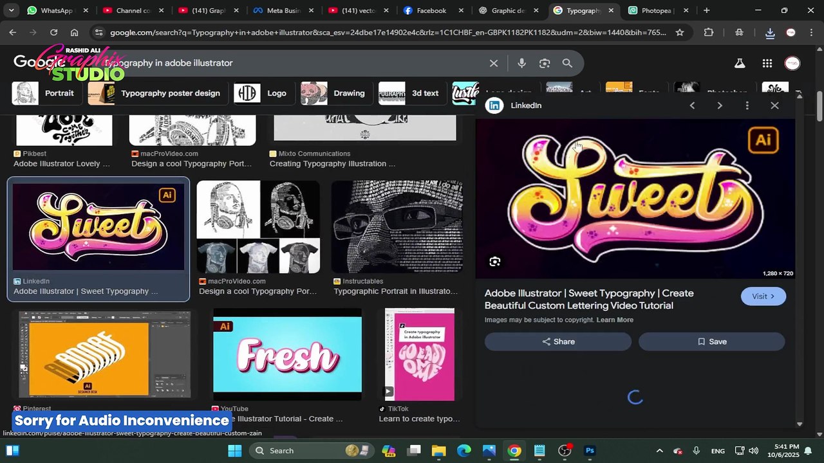The image size is (824, 463).
Task: Click the magnifier search submit icon
Action: (567, 63)
